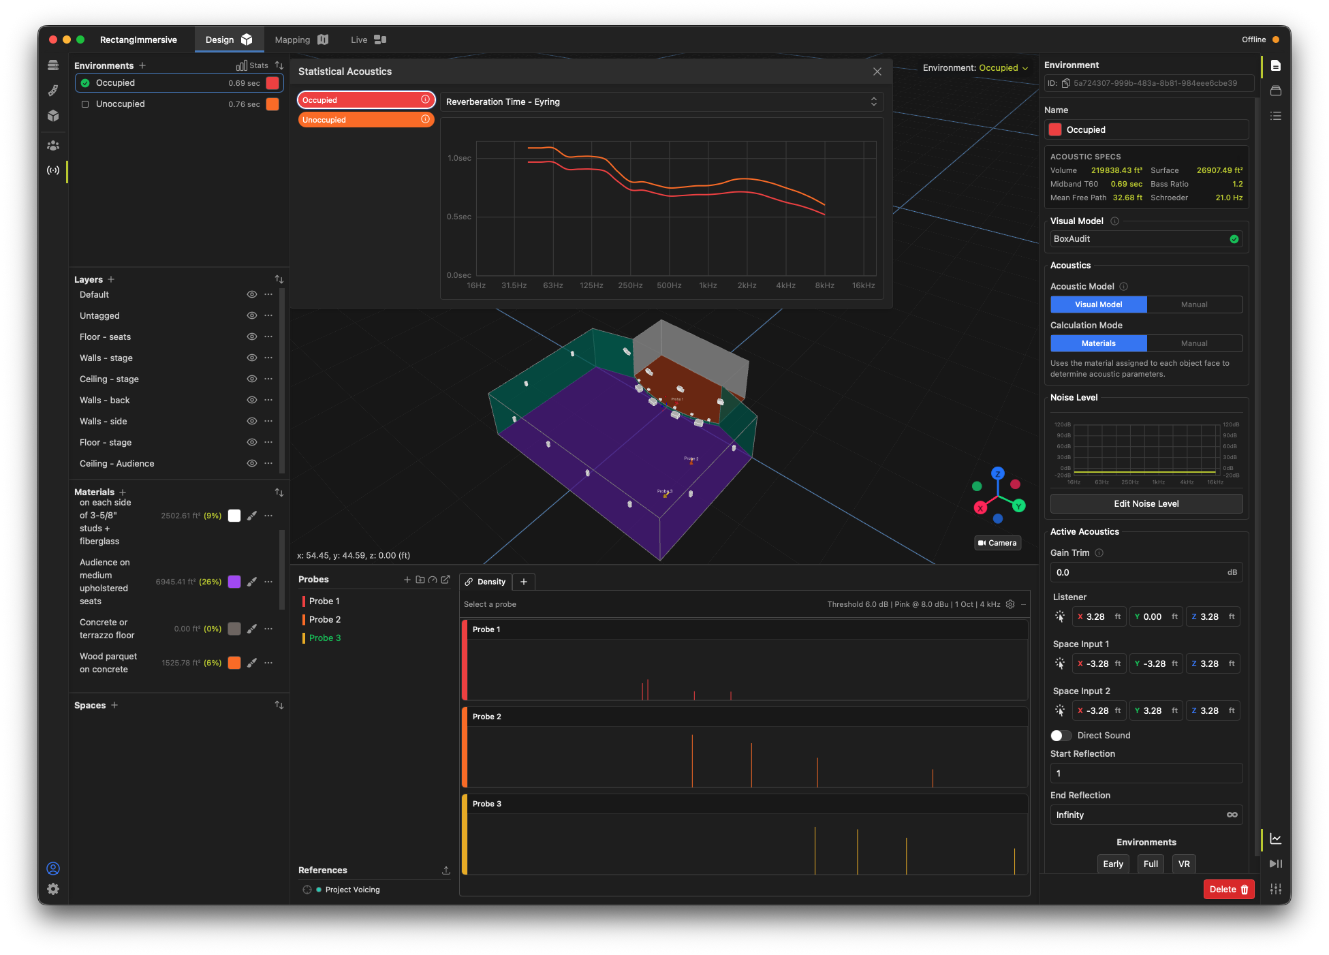Click the Delete button
Viewport: 1329px width, 955px height.
tap(1228, 890)
